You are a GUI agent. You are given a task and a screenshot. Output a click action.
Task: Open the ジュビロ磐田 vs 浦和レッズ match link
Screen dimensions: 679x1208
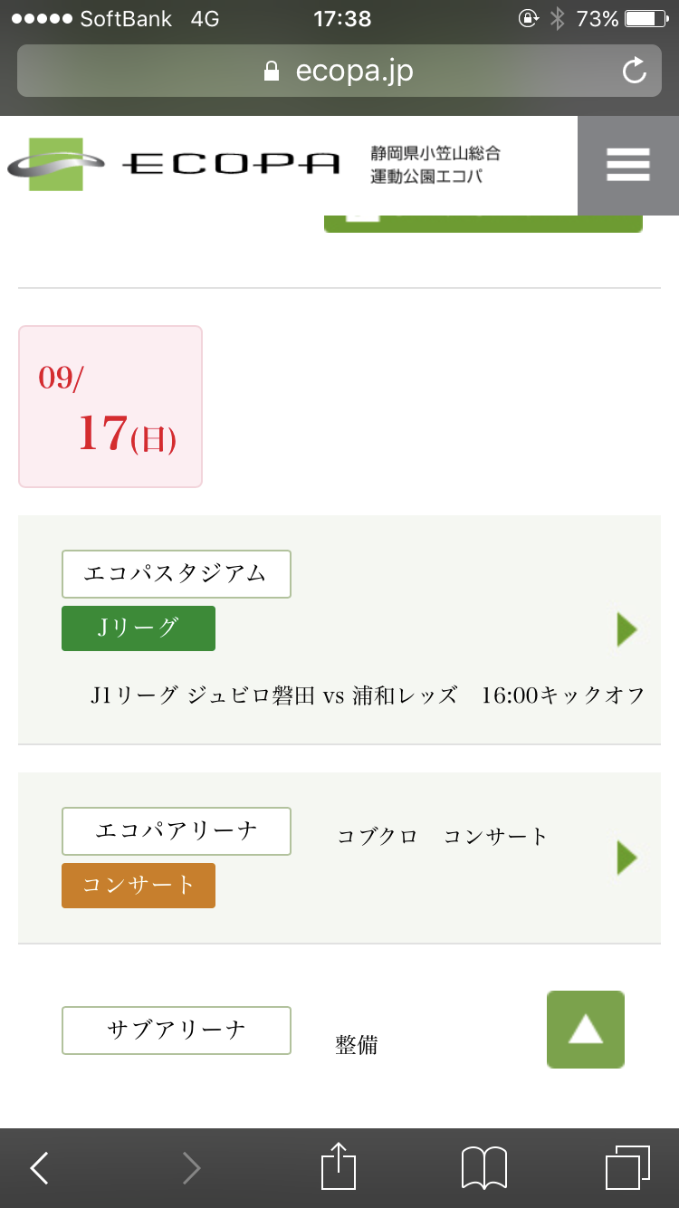[367, 695]
